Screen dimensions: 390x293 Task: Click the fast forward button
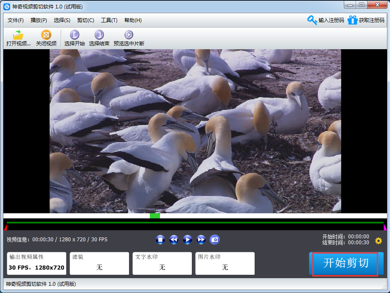[201, 240]
